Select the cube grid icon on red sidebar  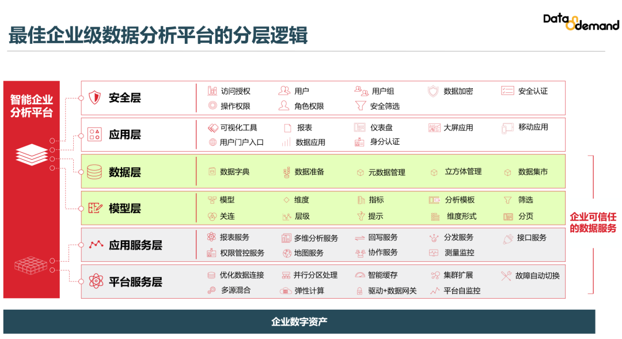(x=32, y=265)
